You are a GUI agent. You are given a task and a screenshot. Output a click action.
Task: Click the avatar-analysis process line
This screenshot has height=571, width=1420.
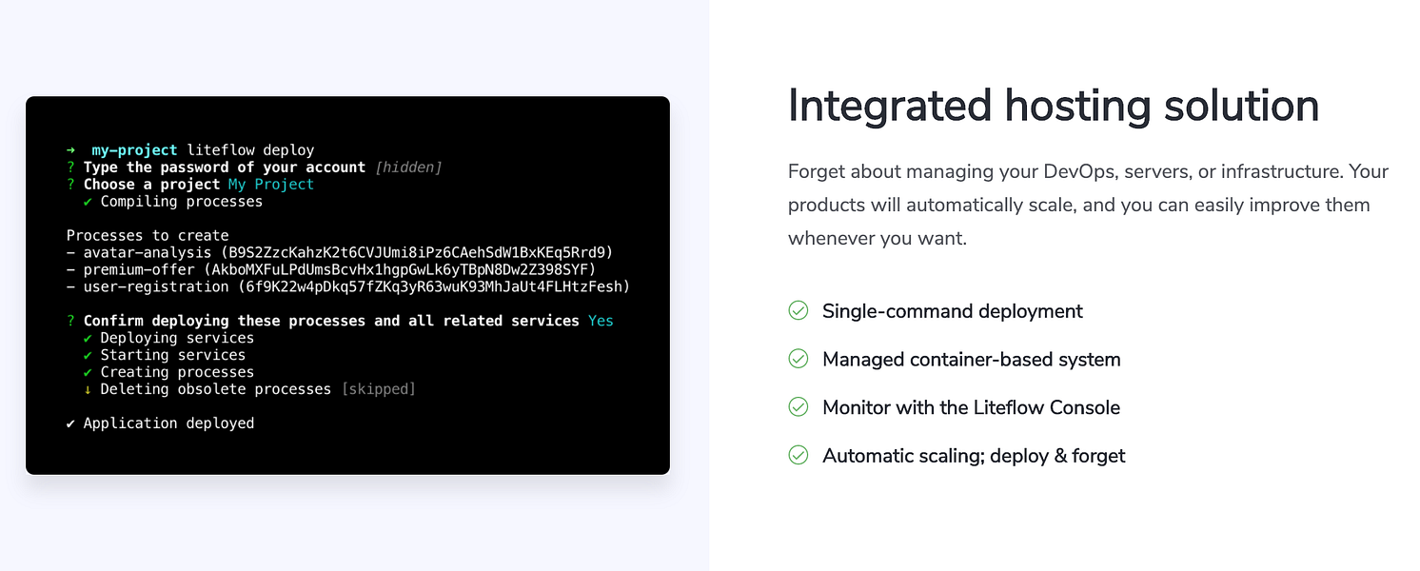pyautogui.click(x=340, y=253)
